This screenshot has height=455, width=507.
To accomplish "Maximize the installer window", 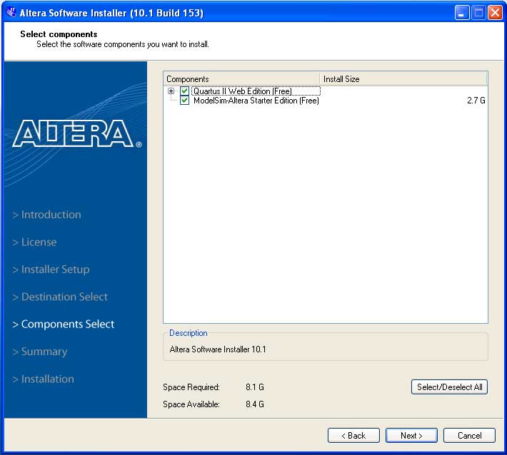I will pyautogui.click(x=478, y=13).
